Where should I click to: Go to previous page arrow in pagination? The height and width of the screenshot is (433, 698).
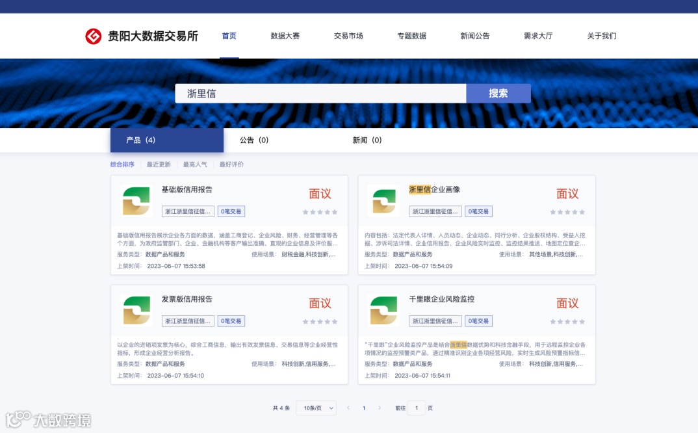(348, 408)
